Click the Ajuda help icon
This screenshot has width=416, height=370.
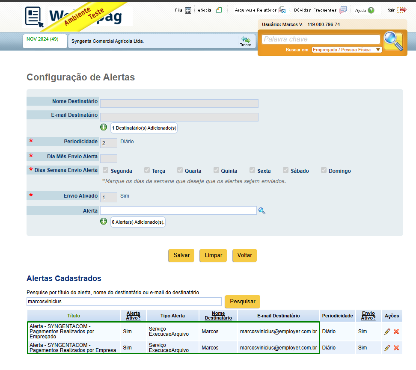click(371, 10)
